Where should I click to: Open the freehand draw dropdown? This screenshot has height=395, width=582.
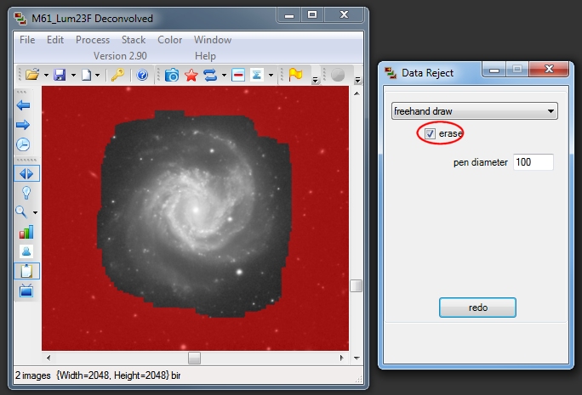[x=474, y=110]
